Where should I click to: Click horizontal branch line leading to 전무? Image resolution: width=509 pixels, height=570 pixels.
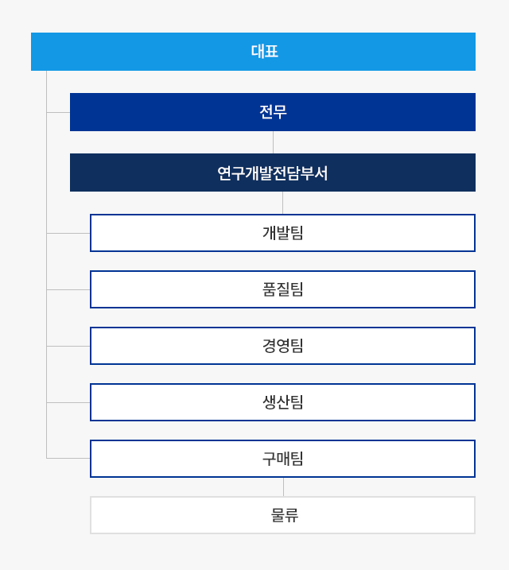(x=58, y=112)
